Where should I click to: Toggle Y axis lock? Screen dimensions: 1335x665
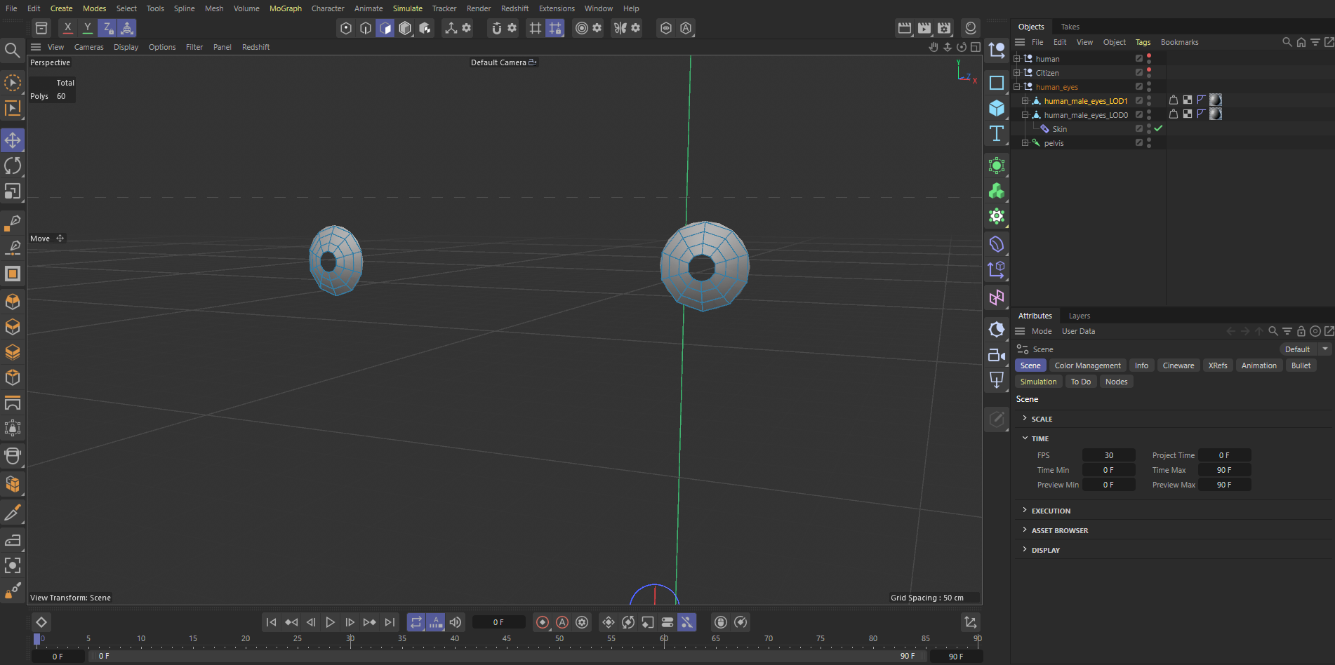(x=87, y=28)
